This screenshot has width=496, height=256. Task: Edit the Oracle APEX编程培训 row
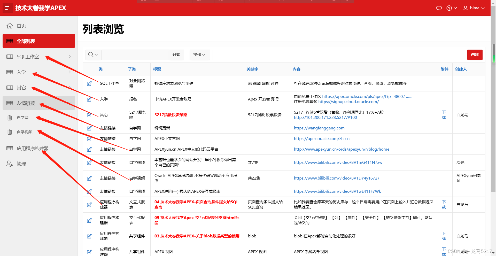click(x=89, y=178)
